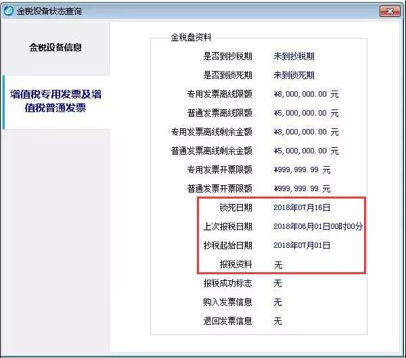Select the 增值税专用发票及增值税普通发票 tab
Image resolution: width=406 pixels, height=358 pixels.
tap(55, 101)
